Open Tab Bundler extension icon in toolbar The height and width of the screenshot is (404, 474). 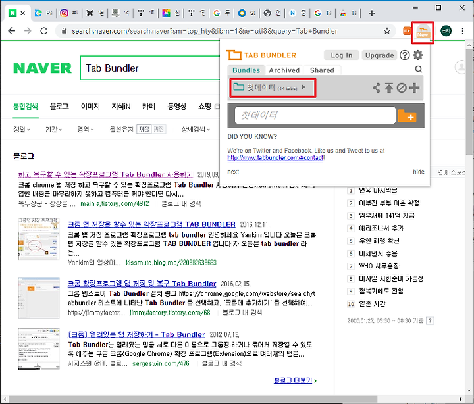coord(423,32)
